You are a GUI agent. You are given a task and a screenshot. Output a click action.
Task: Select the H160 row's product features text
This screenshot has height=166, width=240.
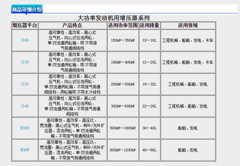coord(72,128)
